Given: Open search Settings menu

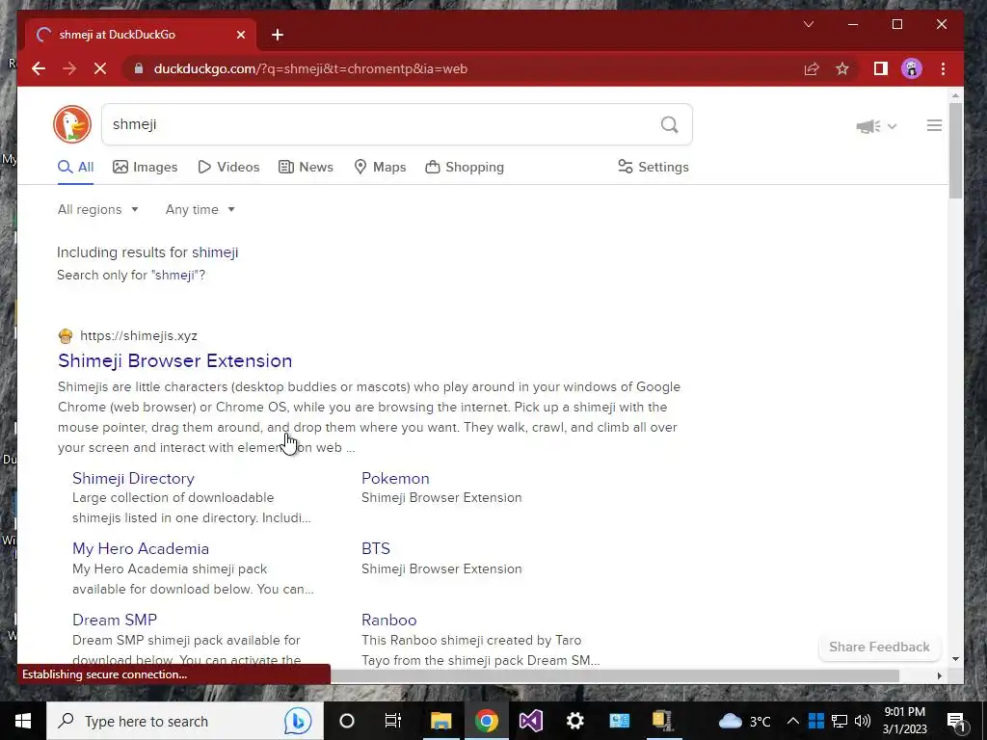Looking at the screenshot, I should (654, 167).
